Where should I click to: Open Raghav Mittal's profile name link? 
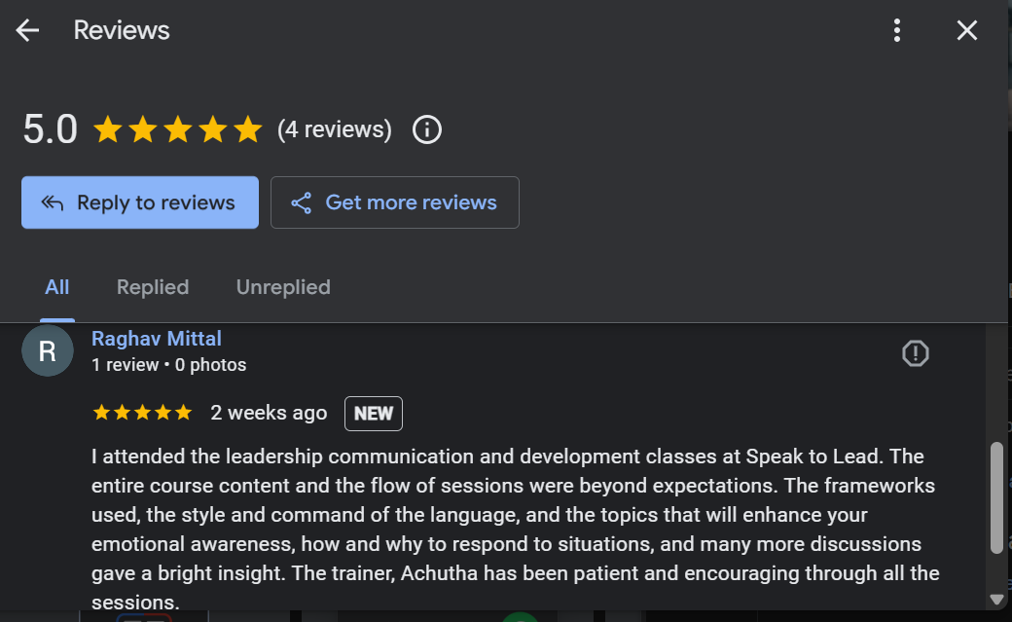point(157,339)
